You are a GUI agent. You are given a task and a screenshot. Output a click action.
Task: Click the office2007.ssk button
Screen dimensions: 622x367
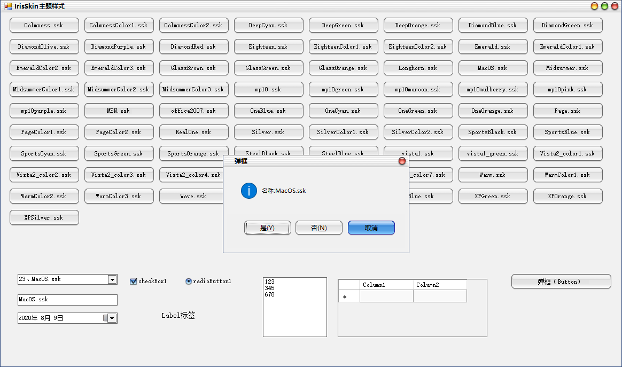click(x=193, y=111)
